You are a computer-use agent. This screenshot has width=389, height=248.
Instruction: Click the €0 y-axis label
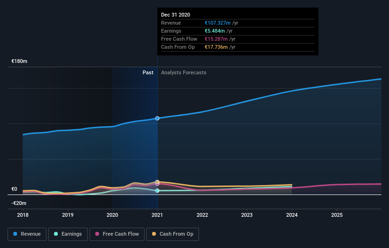[x=14, y=189]
